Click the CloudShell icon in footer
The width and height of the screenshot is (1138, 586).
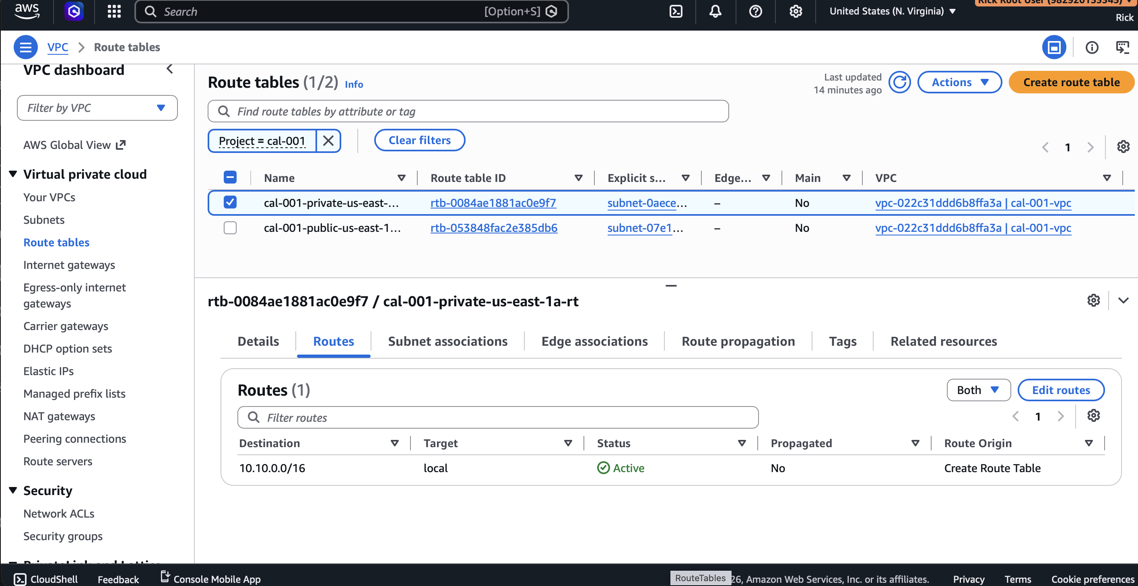pyautogui.click(x=20, y=579)
